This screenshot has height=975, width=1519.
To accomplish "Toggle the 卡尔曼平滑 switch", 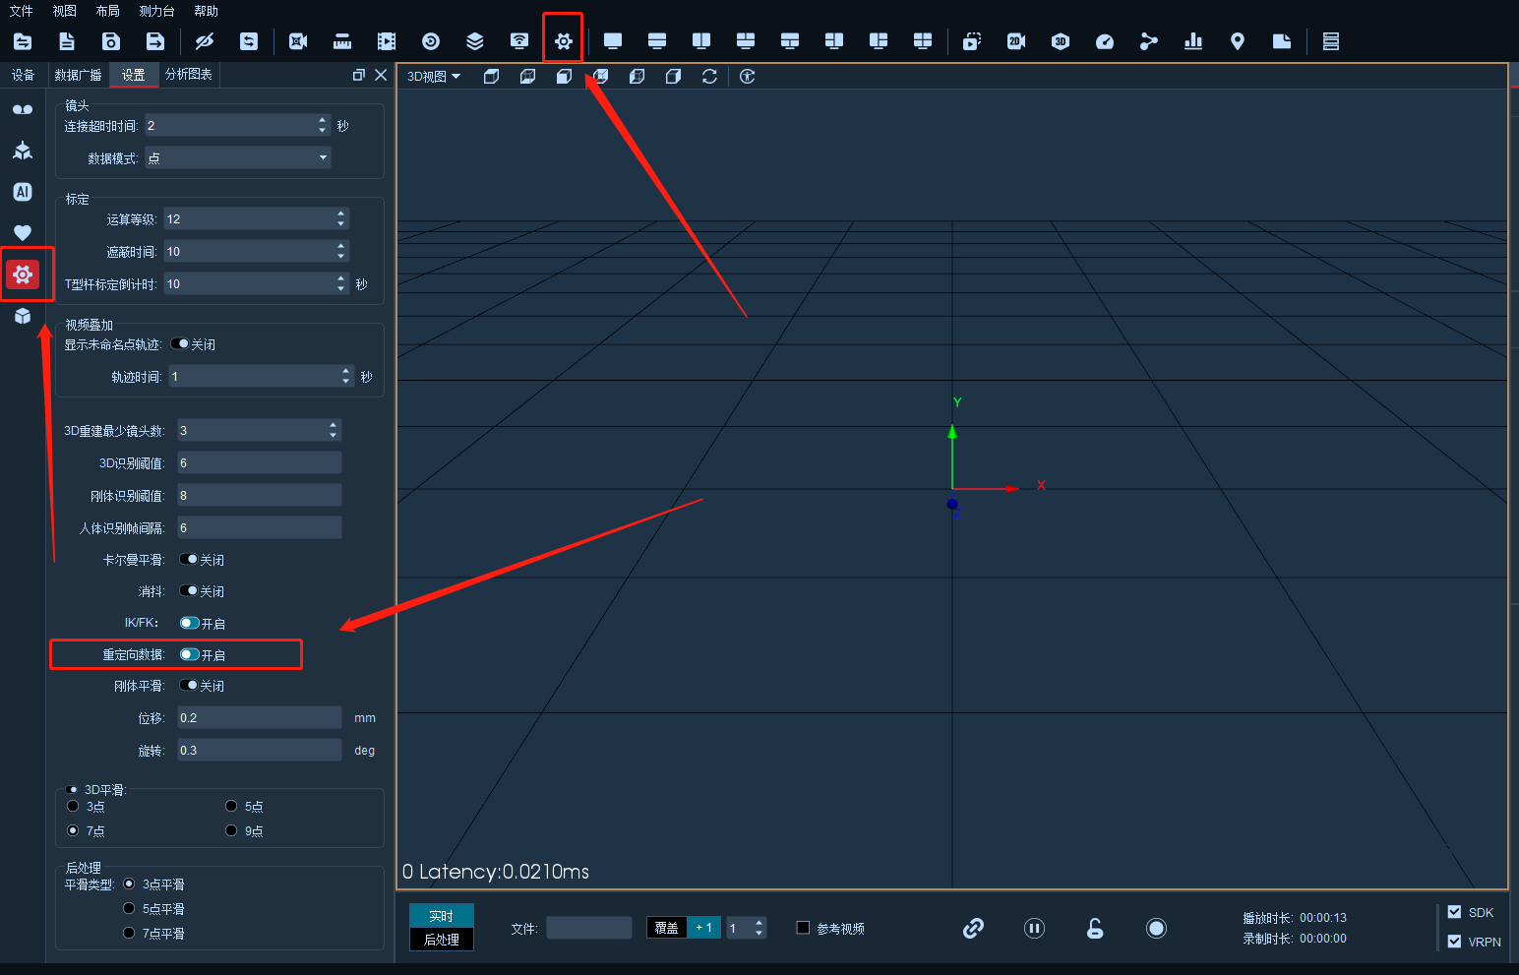I will (189, 559).
